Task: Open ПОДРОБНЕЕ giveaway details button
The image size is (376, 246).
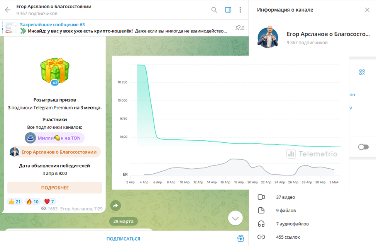Action: click(55, 188)
